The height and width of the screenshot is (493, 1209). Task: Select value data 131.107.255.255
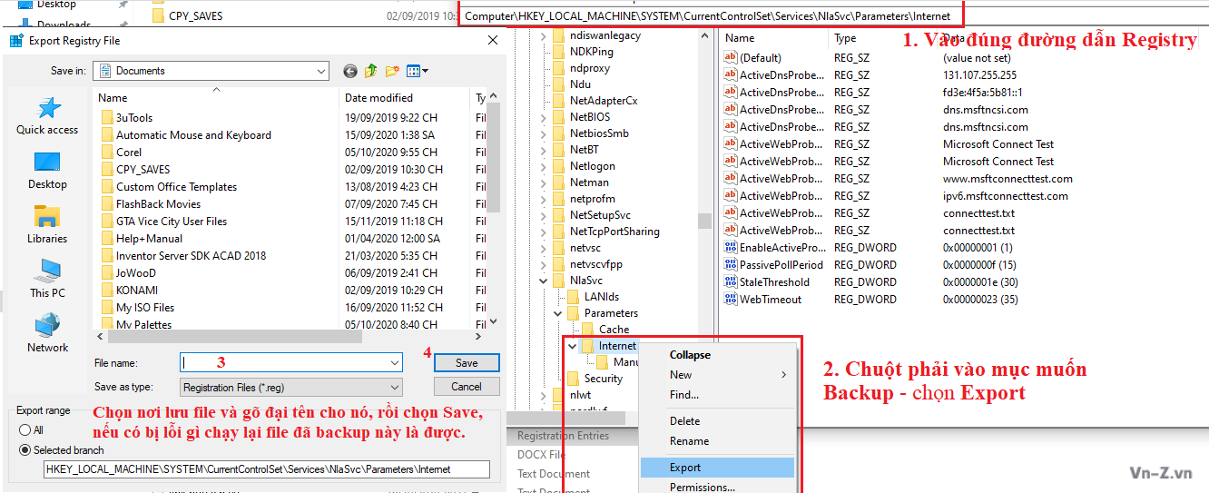click(979, 75)
